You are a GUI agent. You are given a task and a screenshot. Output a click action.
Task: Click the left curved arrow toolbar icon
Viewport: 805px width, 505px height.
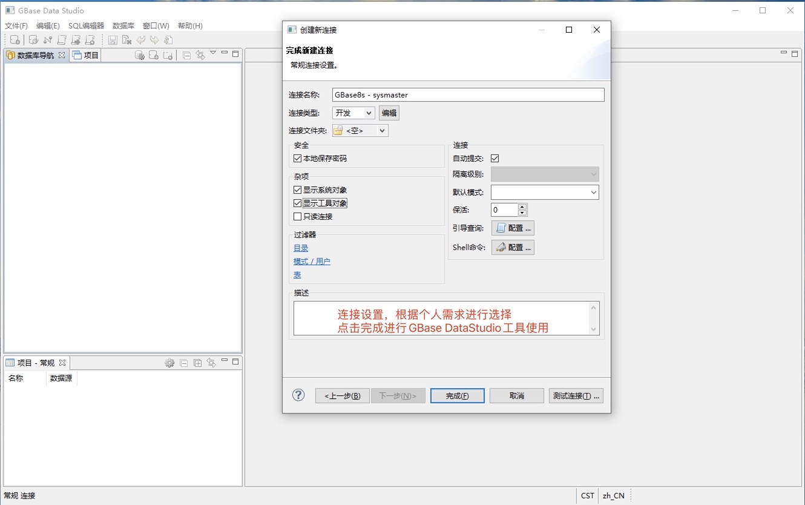point(140,40)
